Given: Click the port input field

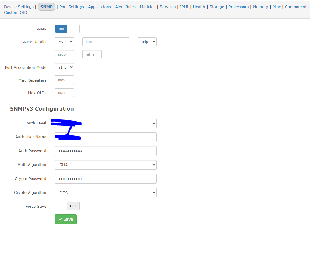Looking at the screenshot, I should [106, 42].
